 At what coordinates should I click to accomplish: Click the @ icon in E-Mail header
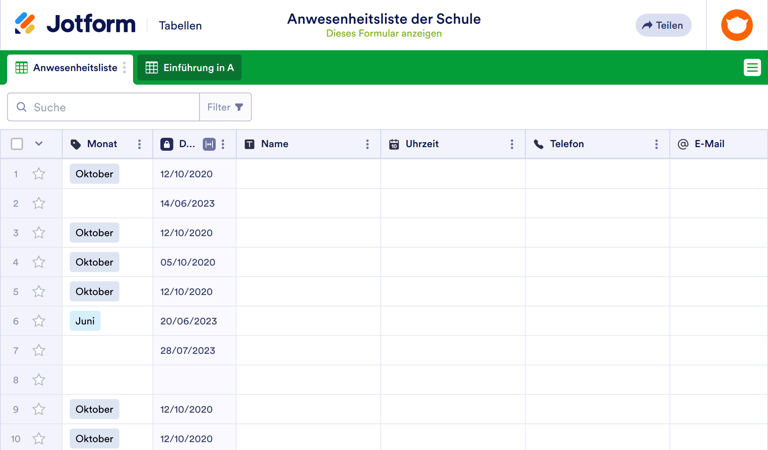pos(683,144)
